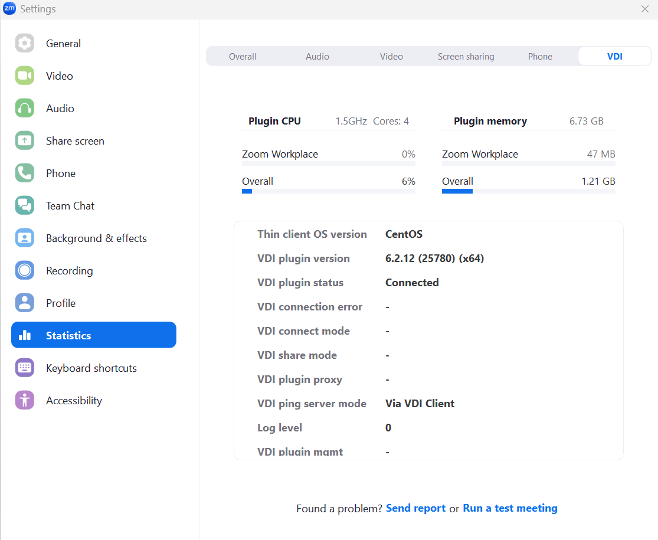Click the Accessibility figure icon
The image size is (658, 540).
24,400
